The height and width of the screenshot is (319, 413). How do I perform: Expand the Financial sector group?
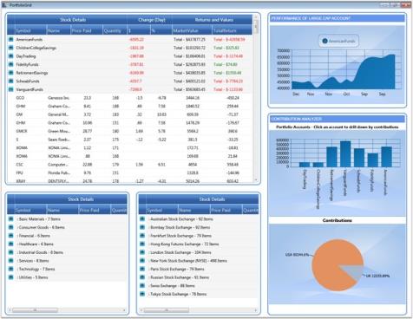click(11, 236)
